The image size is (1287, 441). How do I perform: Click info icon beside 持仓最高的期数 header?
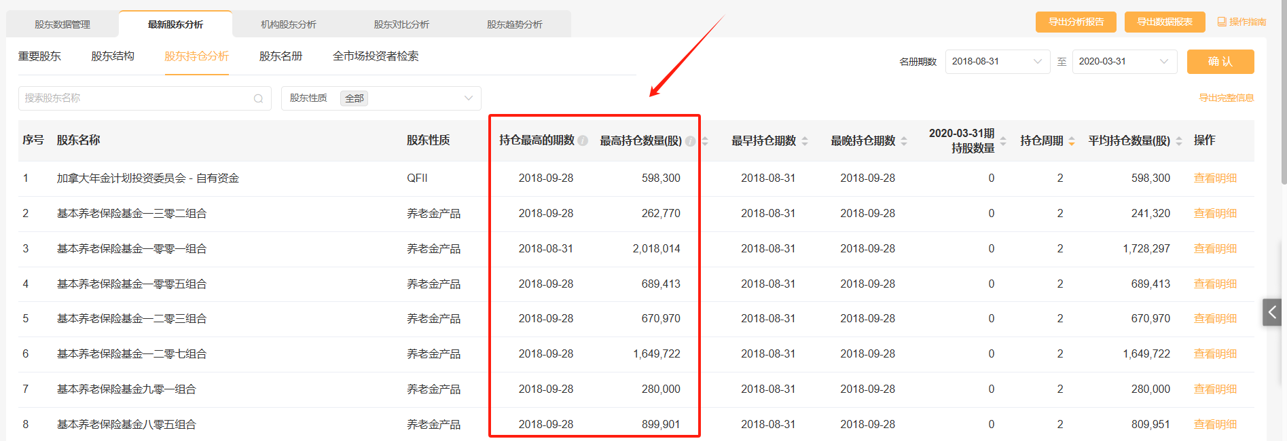click(x=583, y=140)
